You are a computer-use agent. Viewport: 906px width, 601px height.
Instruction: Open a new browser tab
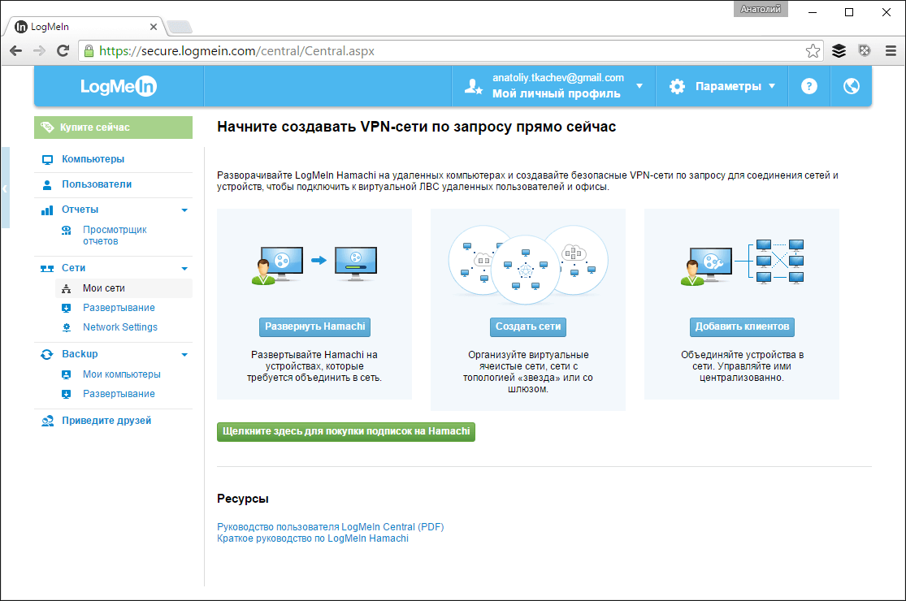click(x=180, y=27)
